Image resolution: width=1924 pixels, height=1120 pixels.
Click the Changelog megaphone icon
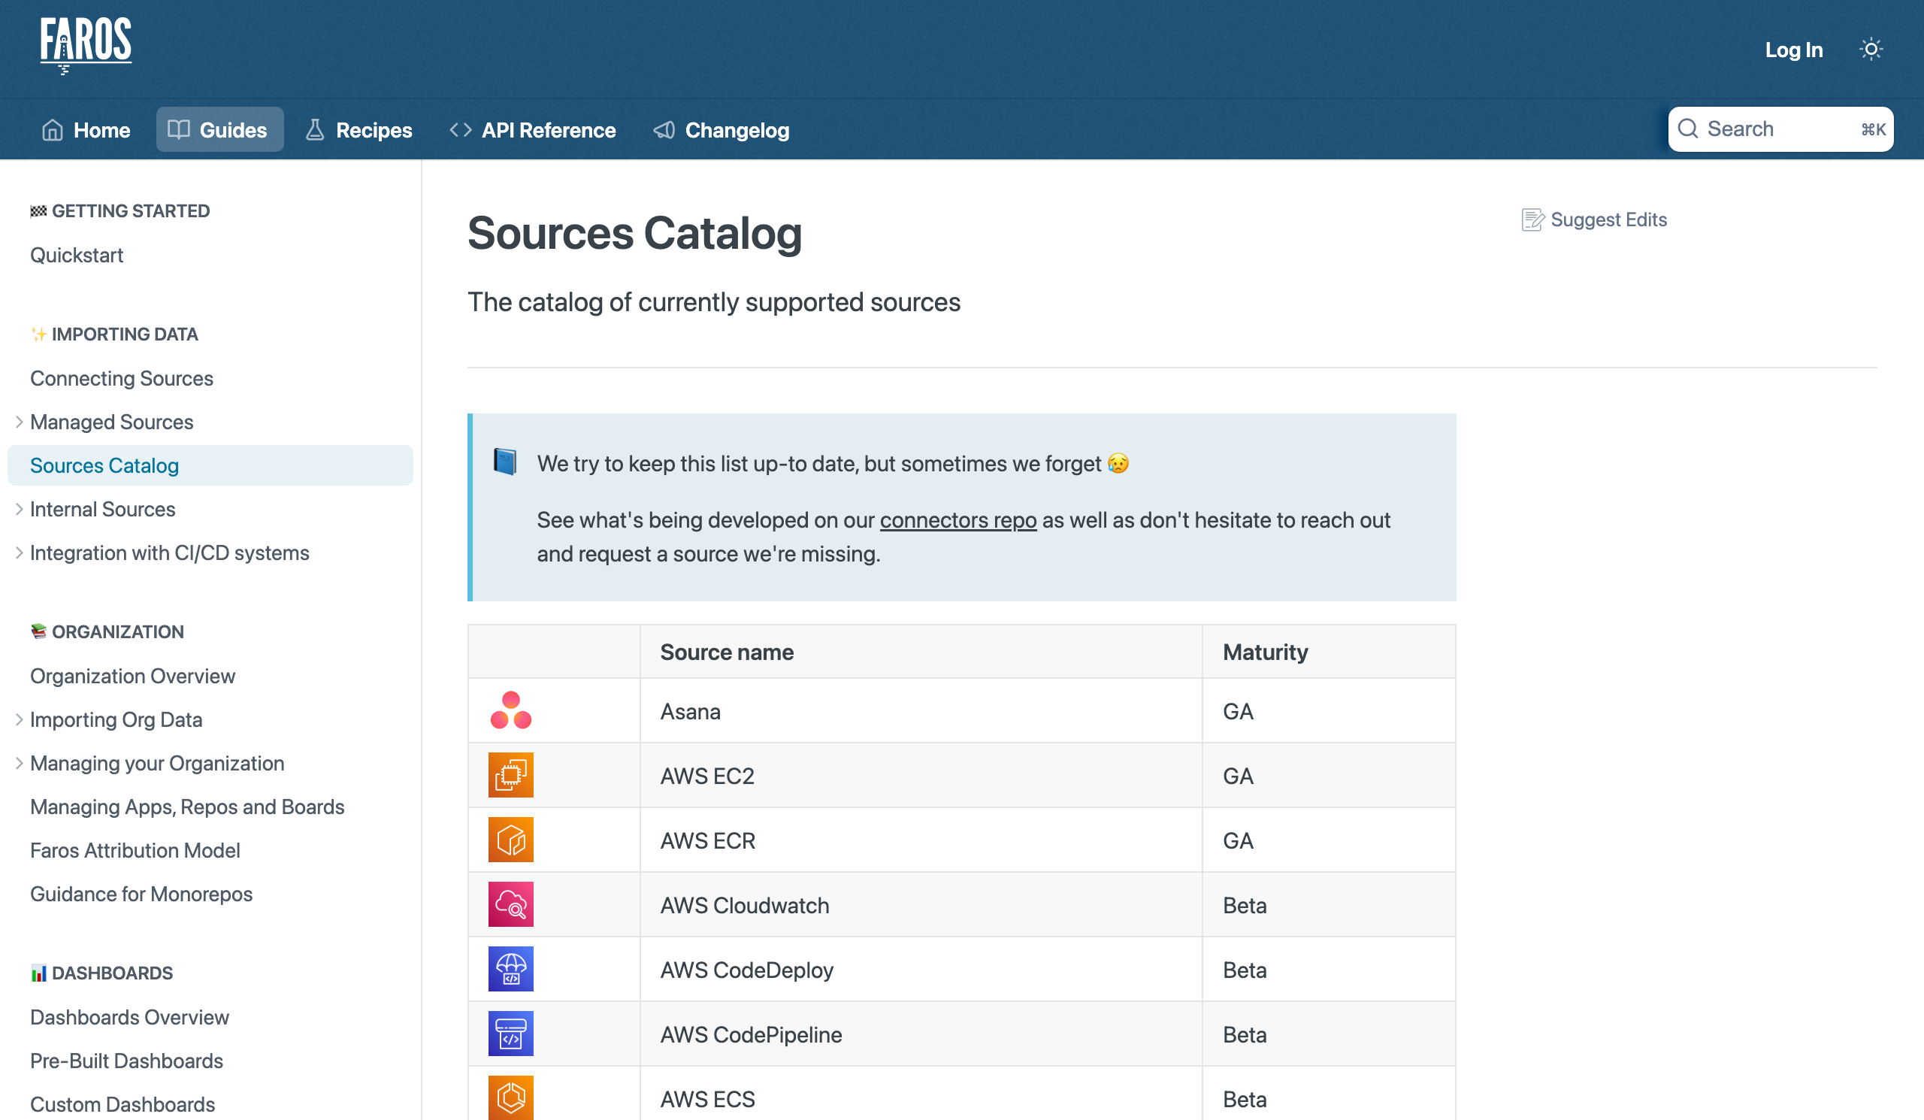[x=664, y=130]
